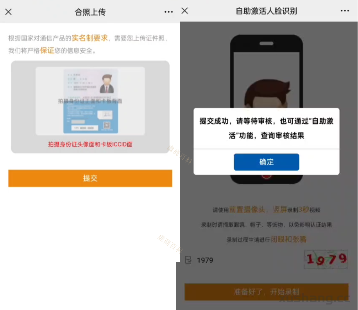Click the 实名制要求 highlighted text
The height and width of the screenshot is (310, 358).
click(89, 38)
